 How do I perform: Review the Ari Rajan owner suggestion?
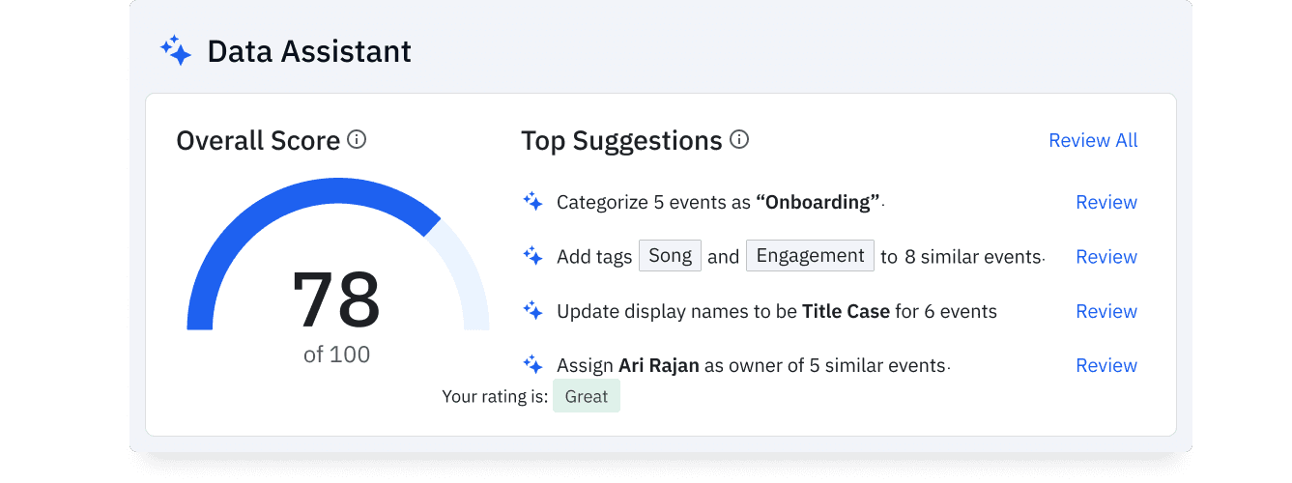(x=1106, y=365)
